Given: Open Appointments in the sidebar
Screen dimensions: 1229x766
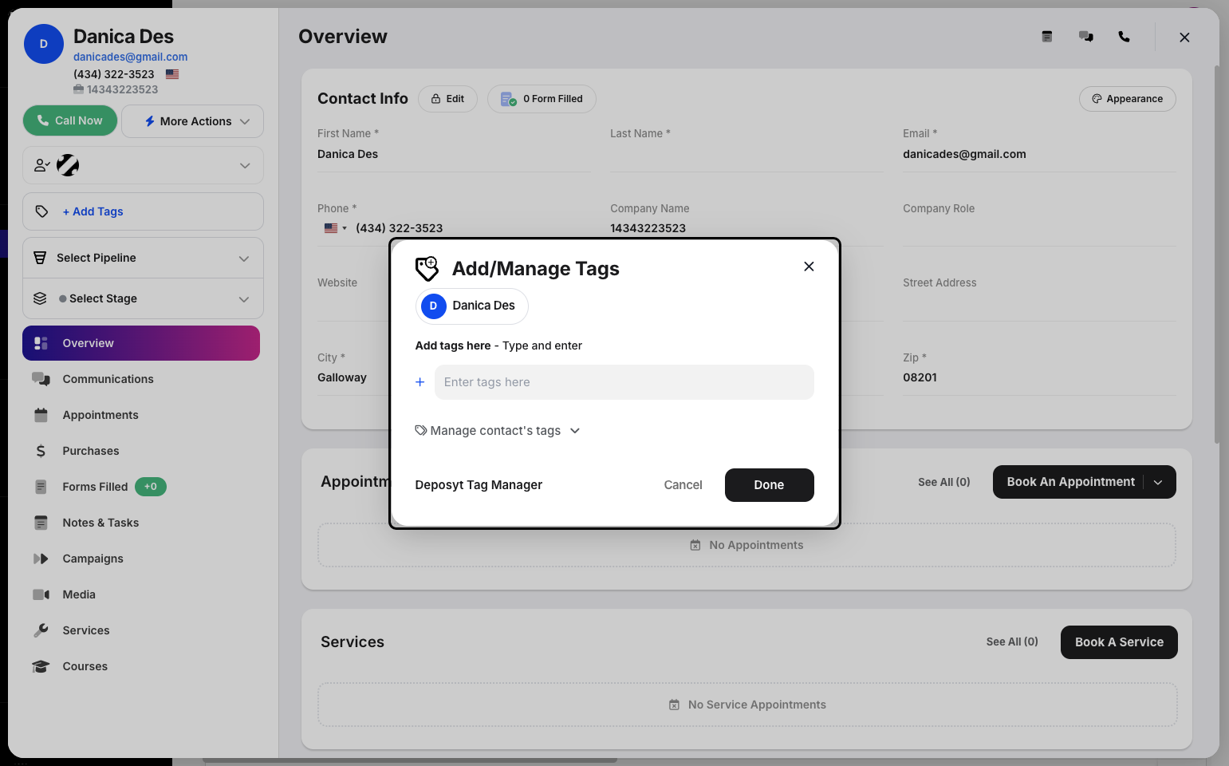Looking at the screenshot, I should point(141,415).
